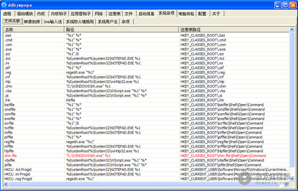This screenshot has width=298, height=191.
Task: Select the exefile row
Action: pos(147,119)
